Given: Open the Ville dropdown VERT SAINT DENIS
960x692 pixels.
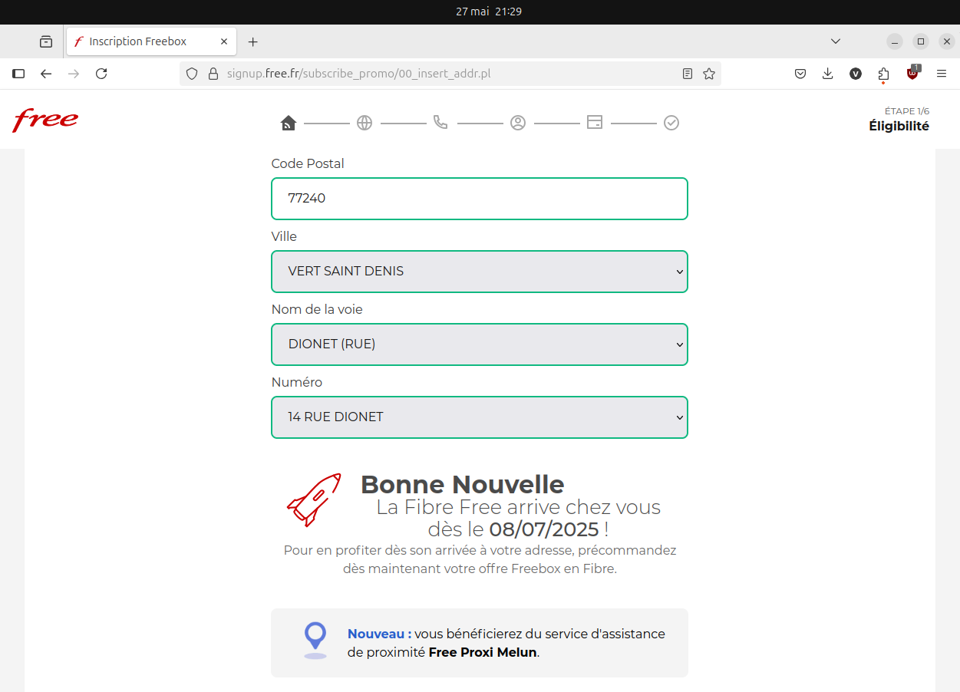Looking at the screenshot, I should point(480,272).
